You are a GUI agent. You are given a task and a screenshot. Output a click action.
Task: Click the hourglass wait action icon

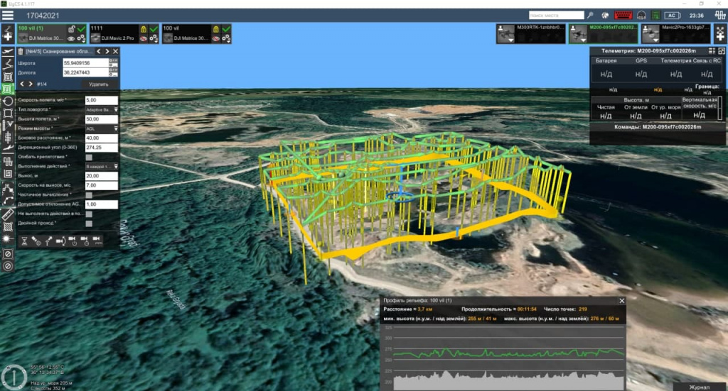23,239
